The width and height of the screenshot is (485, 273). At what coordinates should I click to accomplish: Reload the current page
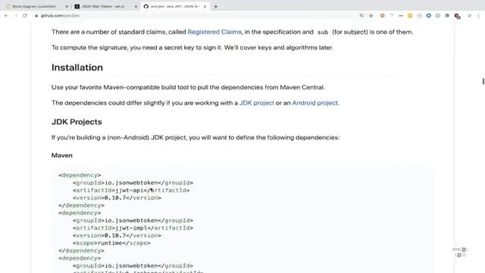coord(25,15)
